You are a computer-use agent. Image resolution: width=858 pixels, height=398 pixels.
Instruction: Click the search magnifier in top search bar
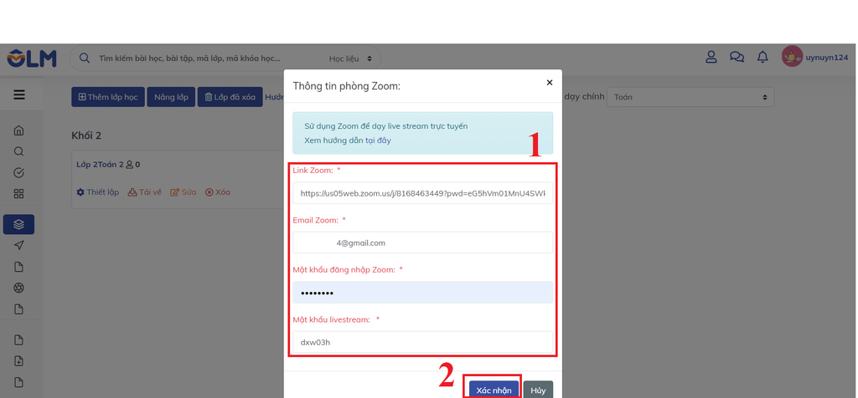[85, 59]
